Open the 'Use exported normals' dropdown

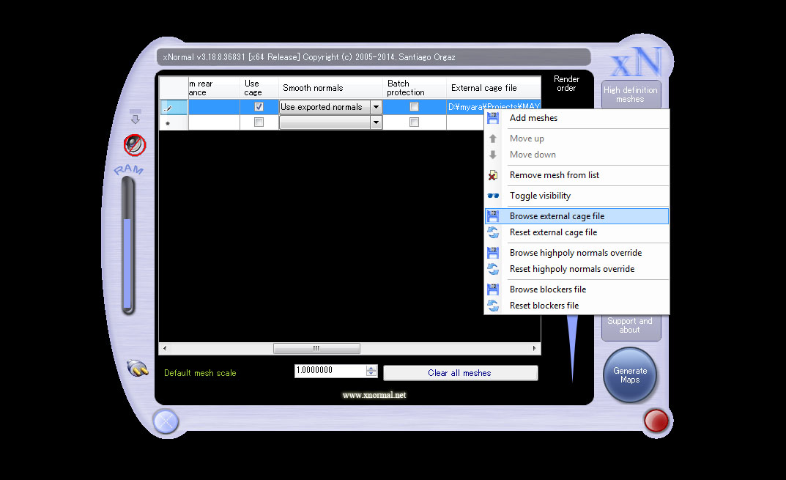376,107
